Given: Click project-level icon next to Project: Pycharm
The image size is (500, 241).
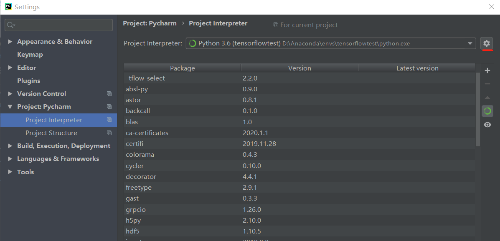Looking at the screenshot, I should (109, 107).
